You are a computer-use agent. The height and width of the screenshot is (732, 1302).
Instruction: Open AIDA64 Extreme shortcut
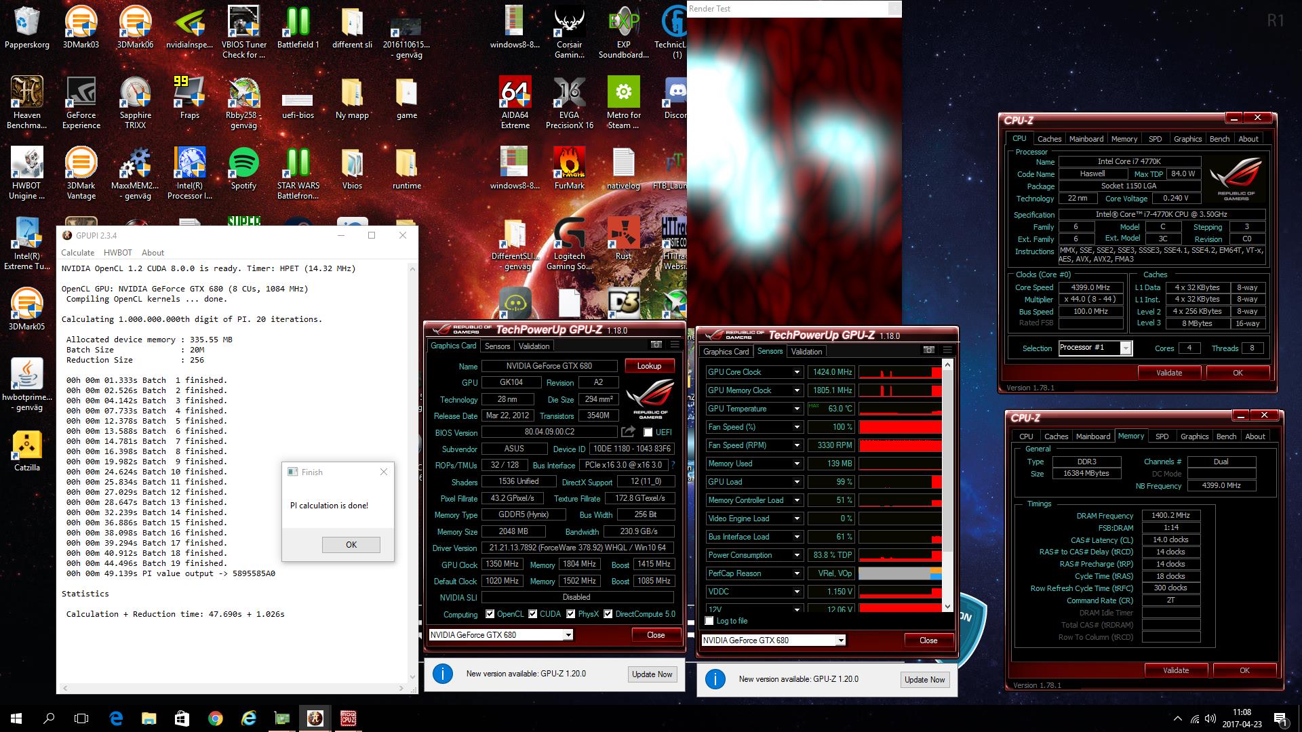[515, 102]
